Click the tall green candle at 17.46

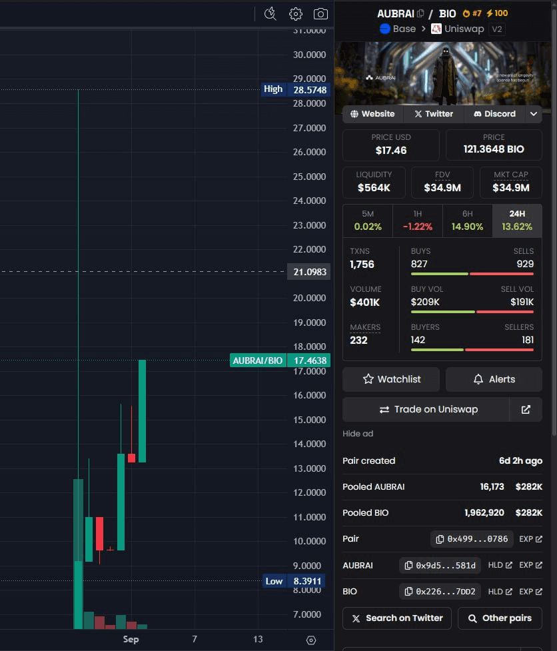coord(142,411)
